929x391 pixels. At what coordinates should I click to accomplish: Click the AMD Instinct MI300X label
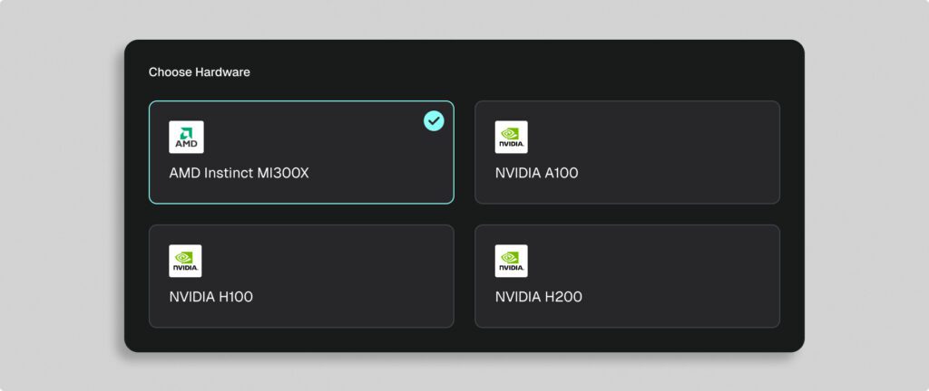[x=240, y=173]
